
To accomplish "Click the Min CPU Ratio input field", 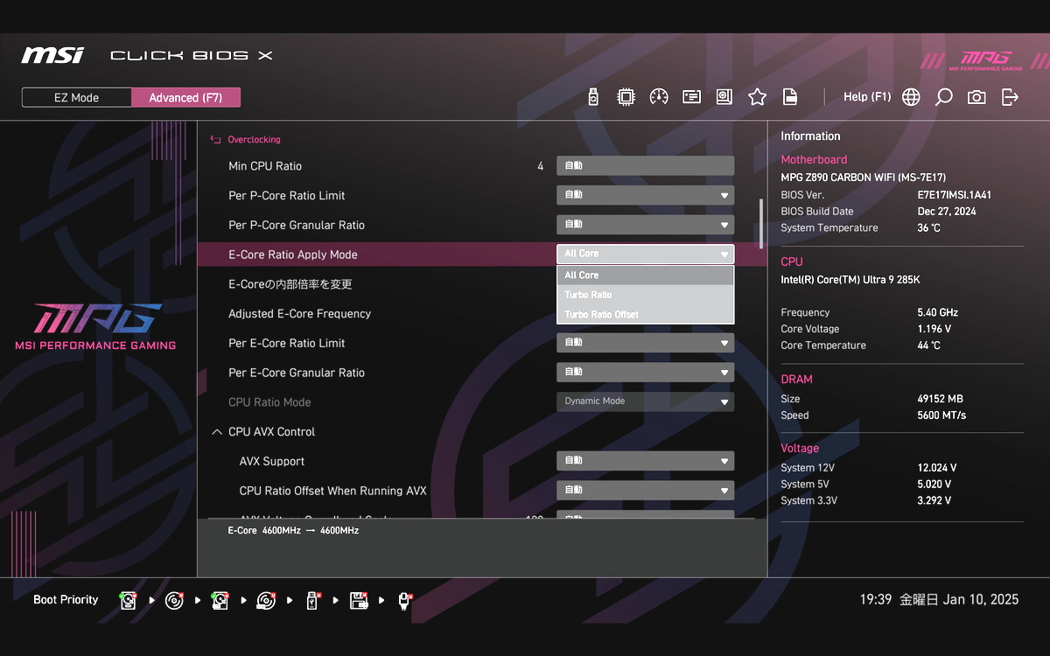I will click(646, 165).
